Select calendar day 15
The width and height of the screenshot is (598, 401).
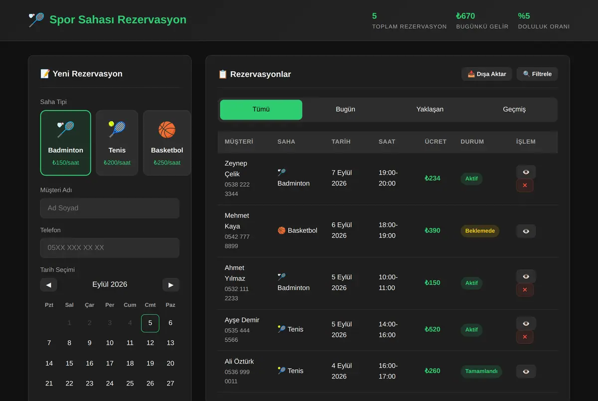click(69, 363)
